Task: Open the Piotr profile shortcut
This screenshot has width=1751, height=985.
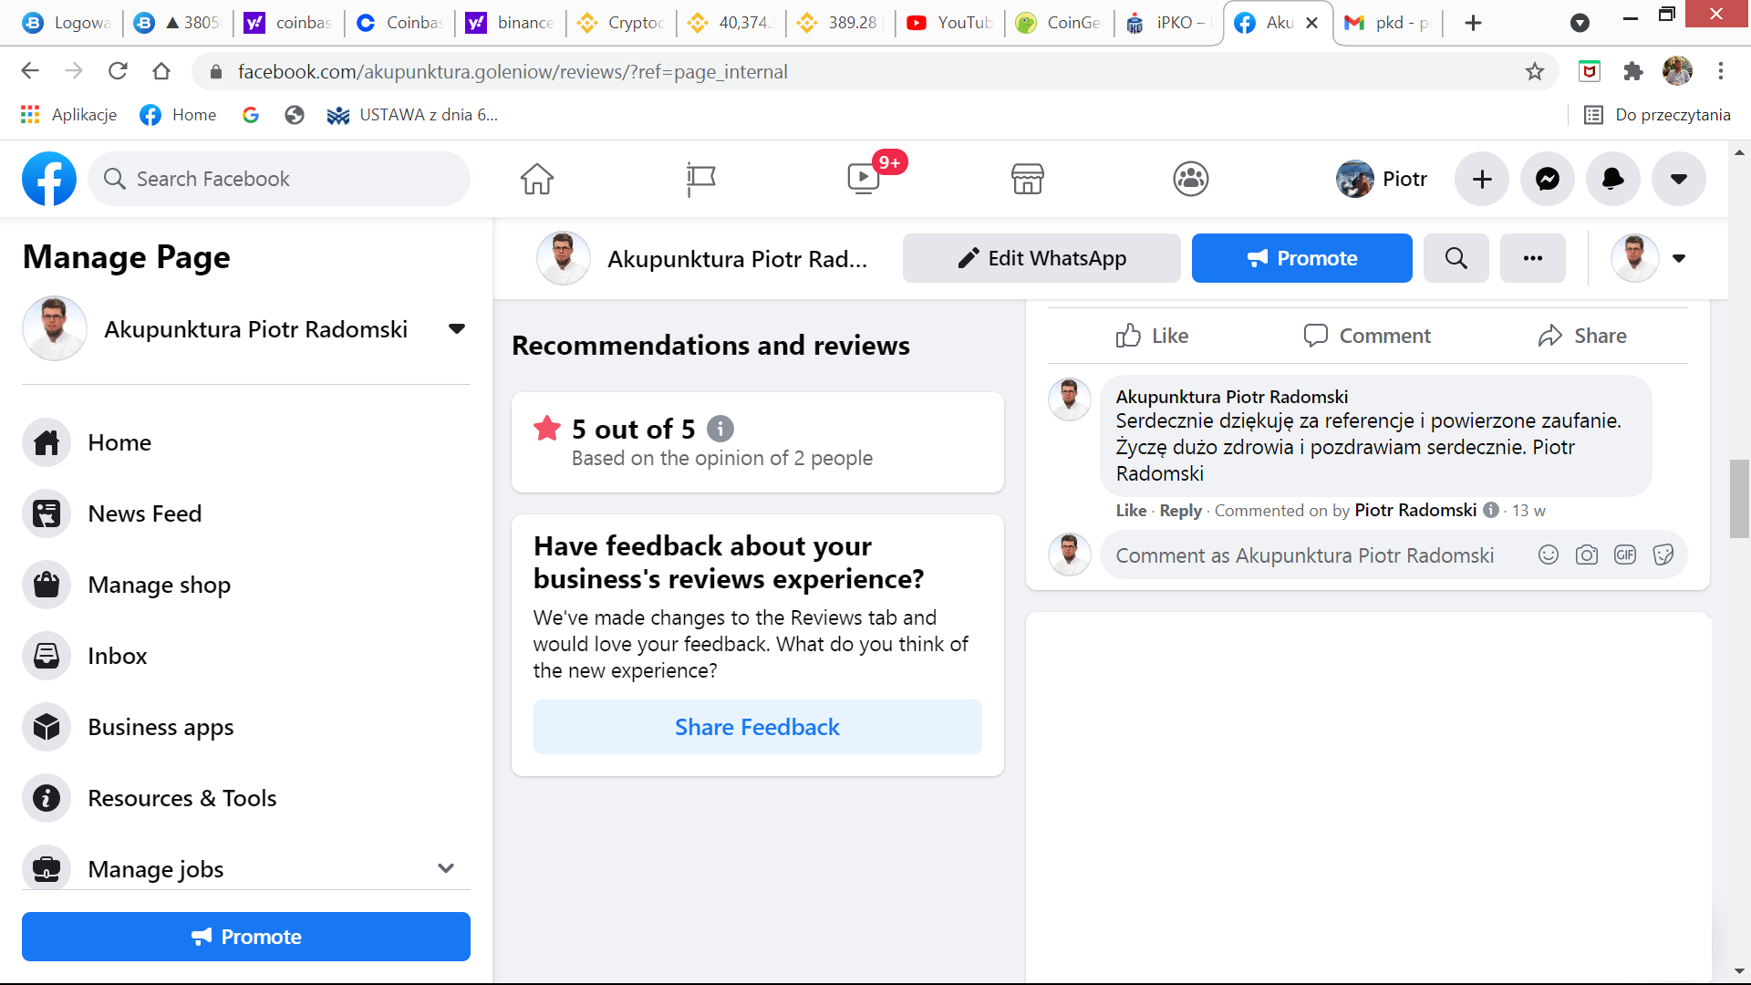Action: pos(1382,179)
